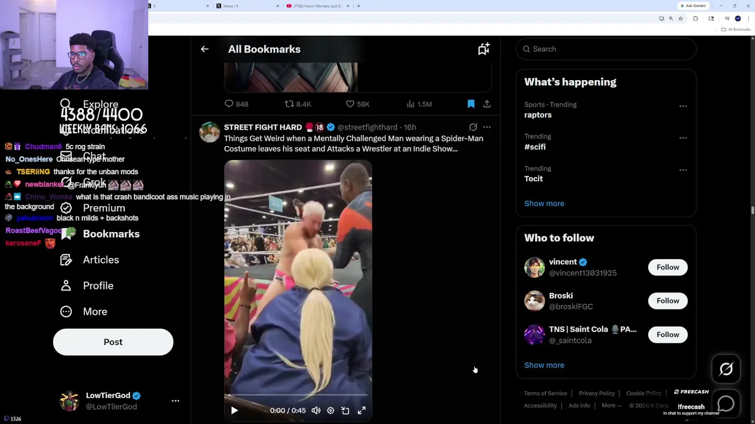Click the Ask Gemini button
This screenshot has height=424, width=755.
tap(693, 6)
